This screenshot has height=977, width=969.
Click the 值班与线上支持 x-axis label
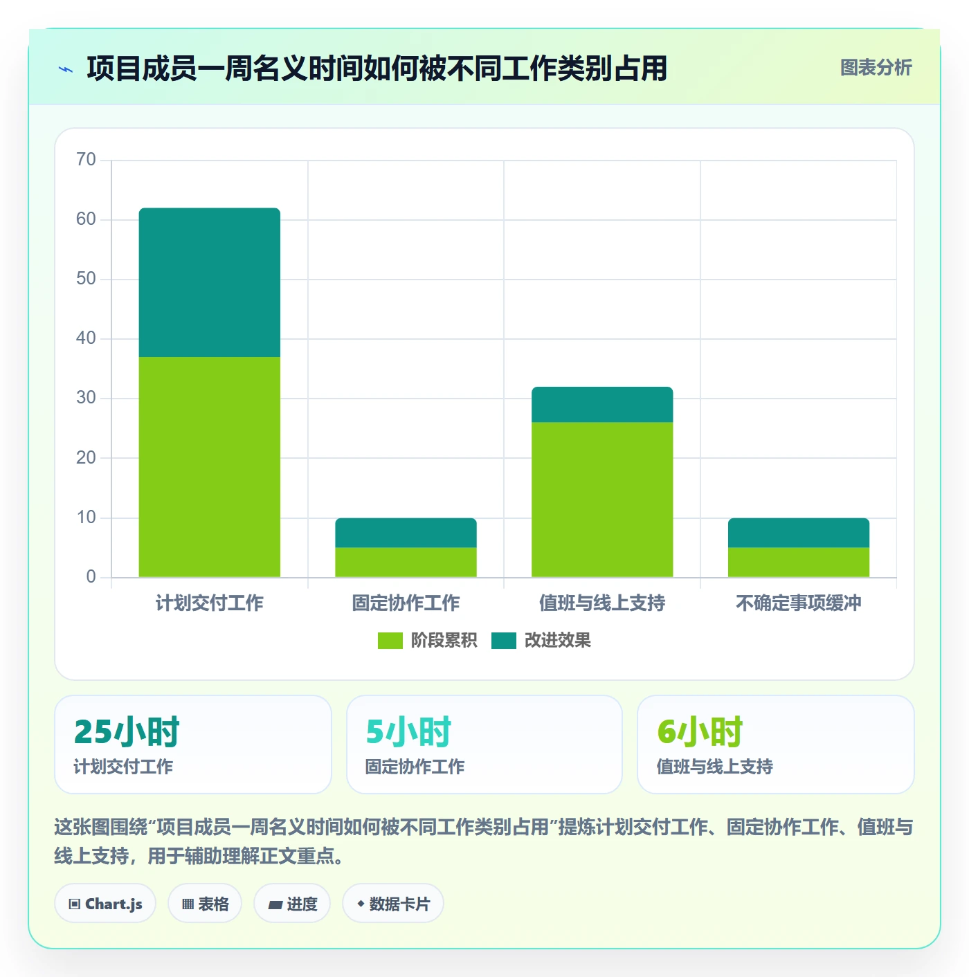[x=602, y=603]
